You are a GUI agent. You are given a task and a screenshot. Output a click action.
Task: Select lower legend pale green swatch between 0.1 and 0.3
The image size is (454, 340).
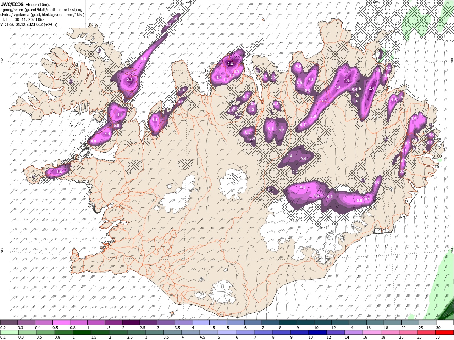(9, 332)
